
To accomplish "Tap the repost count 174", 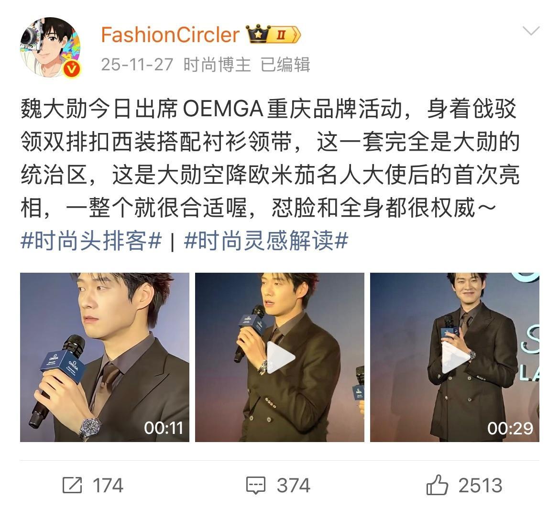I will coord(108,486).
